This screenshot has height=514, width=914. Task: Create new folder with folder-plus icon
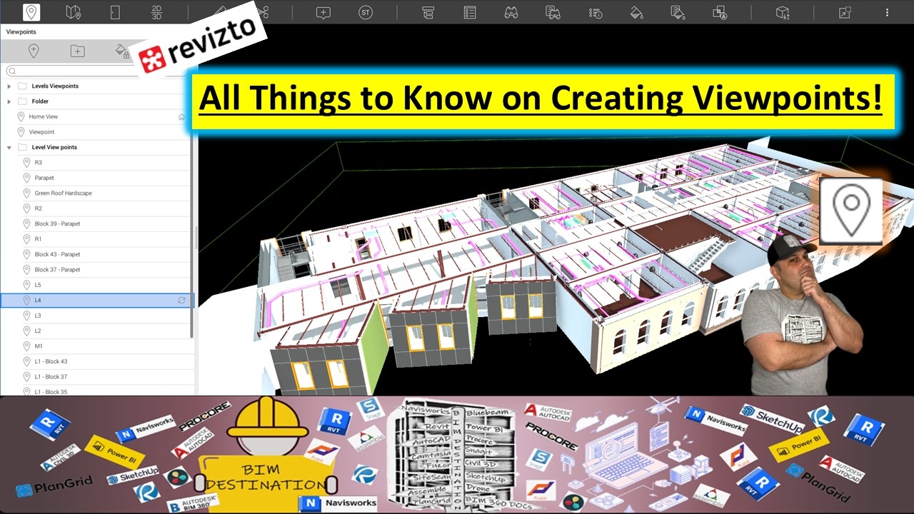click(77, 51)
